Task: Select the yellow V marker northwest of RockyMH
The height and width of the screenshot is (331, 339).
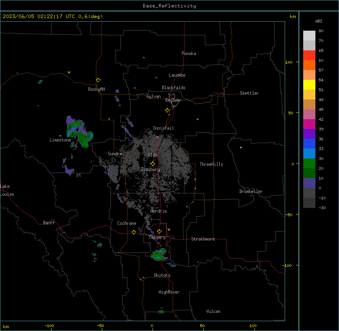Action: coord(69,72)
